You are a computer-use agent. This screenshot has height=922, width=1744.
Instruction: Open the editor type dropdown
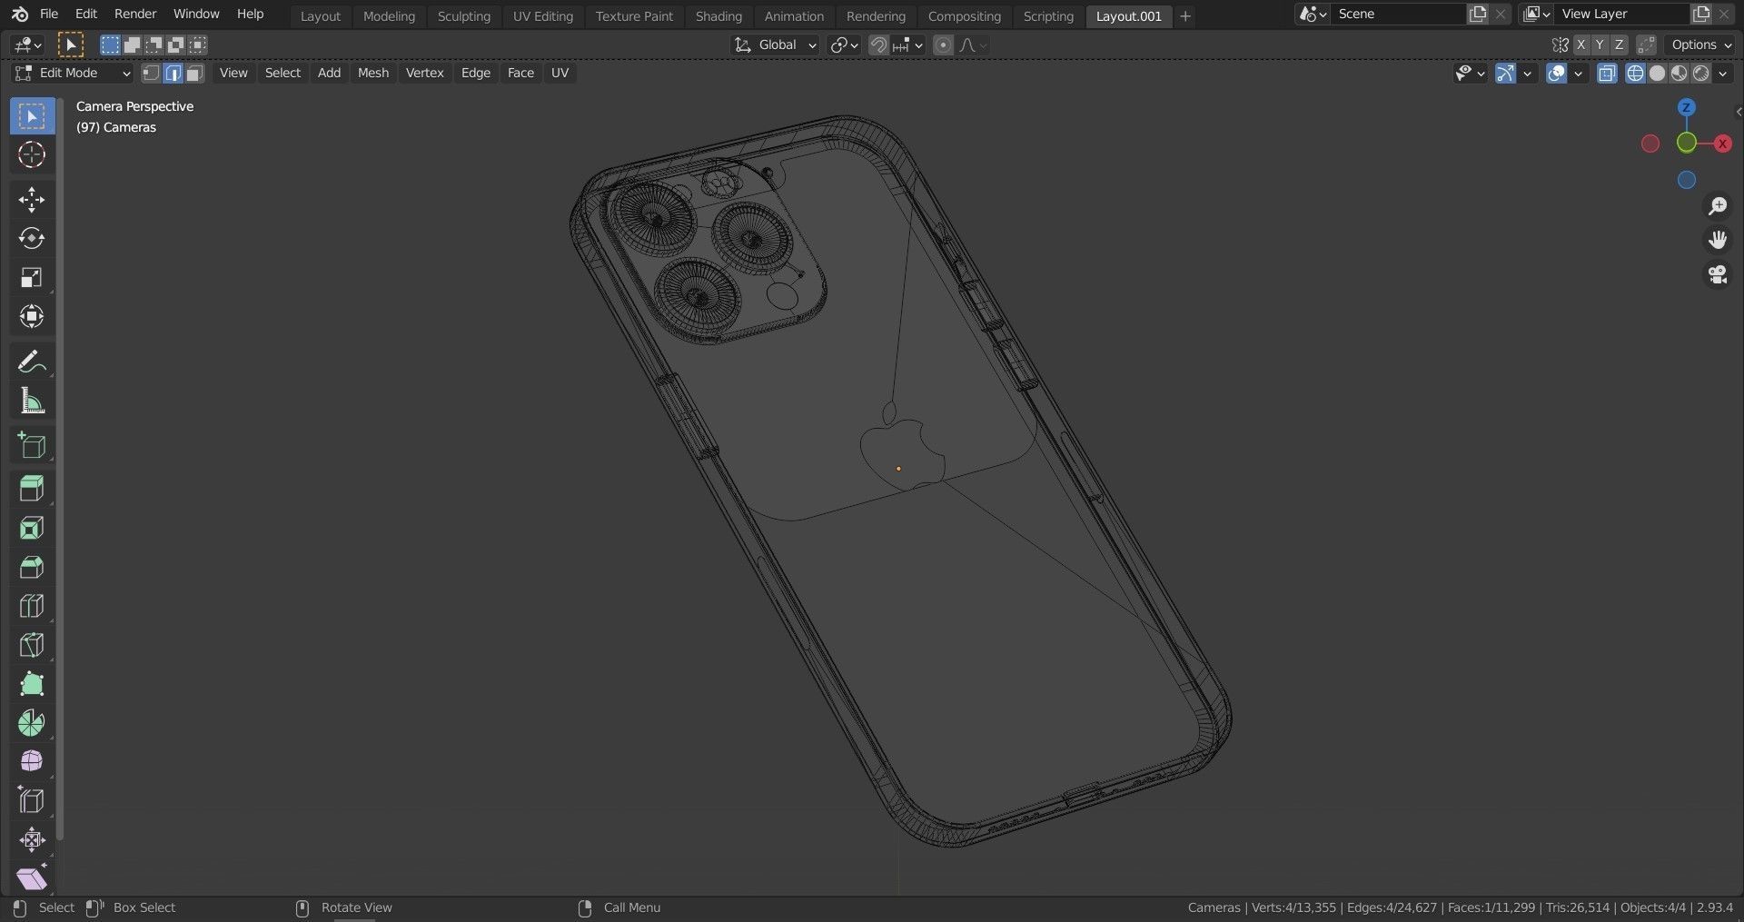coord(28,45)
